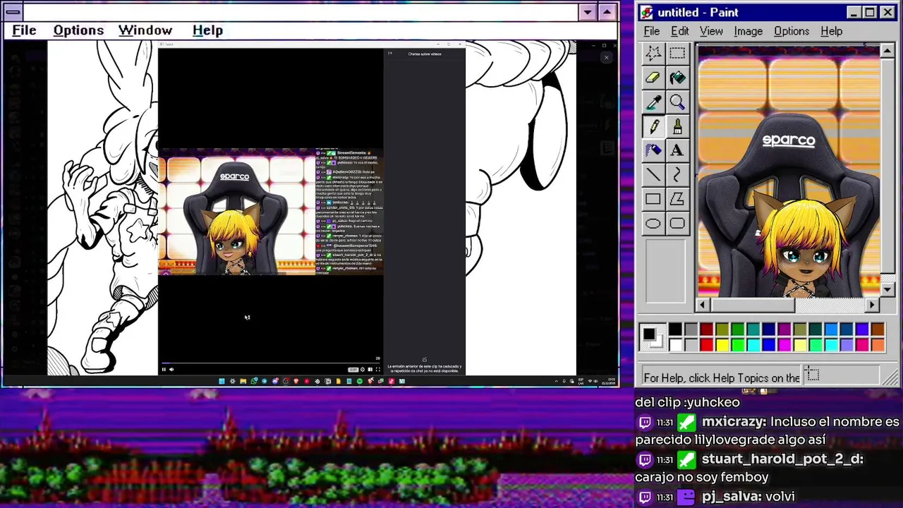Choose the Ellipse tool in Paint
Viewport: 903px width, 508px height.
[653, 224]
